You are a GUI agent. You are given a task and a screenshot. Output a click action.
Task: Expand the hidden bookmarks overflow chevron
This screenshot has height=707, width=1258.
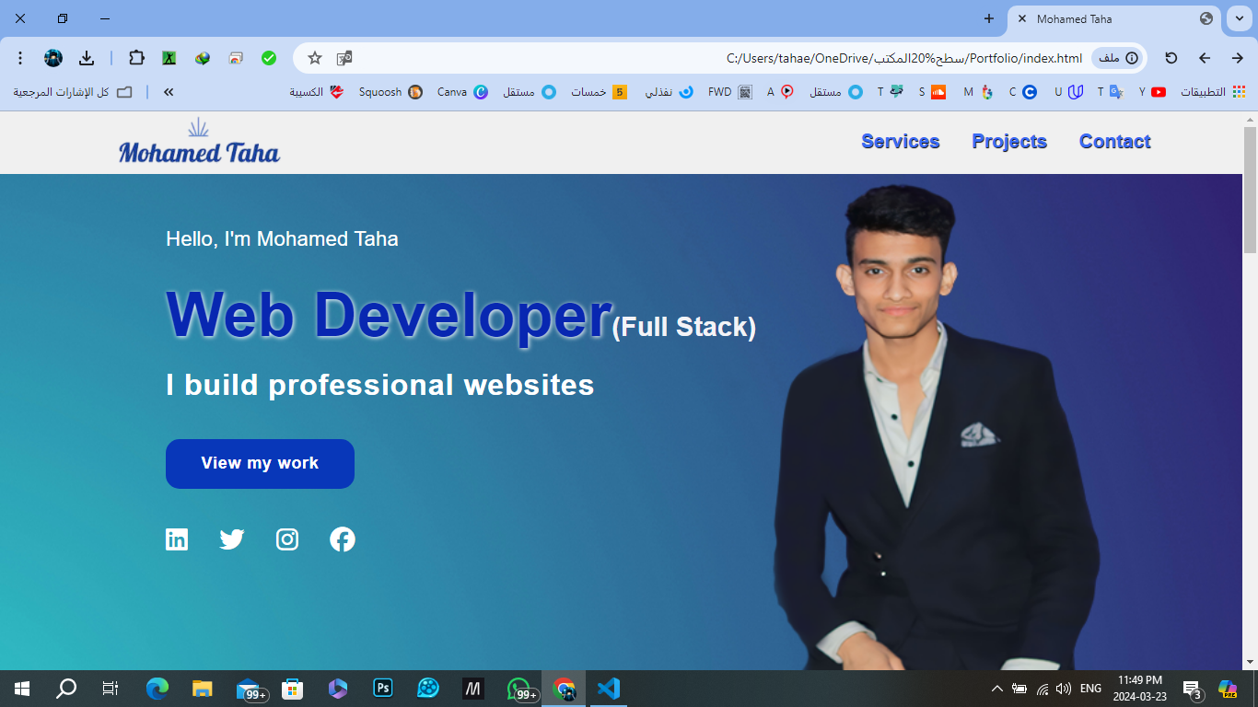click(169, 92)
